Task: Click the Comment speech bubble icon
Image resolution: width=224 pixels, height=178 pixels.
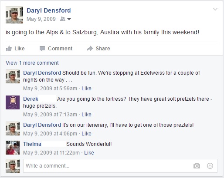Action: click(42, 49)
